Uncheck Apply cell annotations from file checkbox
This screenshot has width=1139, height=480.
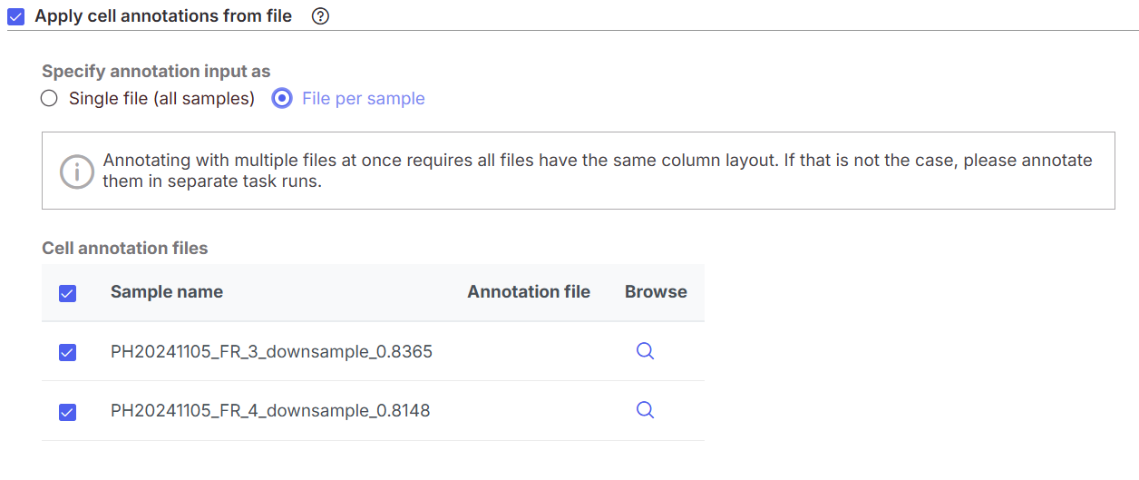pos(16,16)
